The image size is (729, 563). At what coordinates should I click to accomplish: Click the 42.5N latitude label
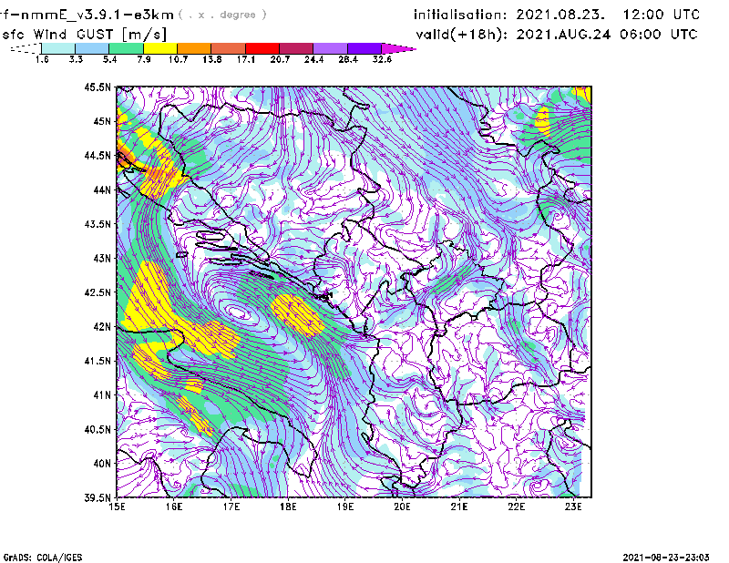click(98, 292)
